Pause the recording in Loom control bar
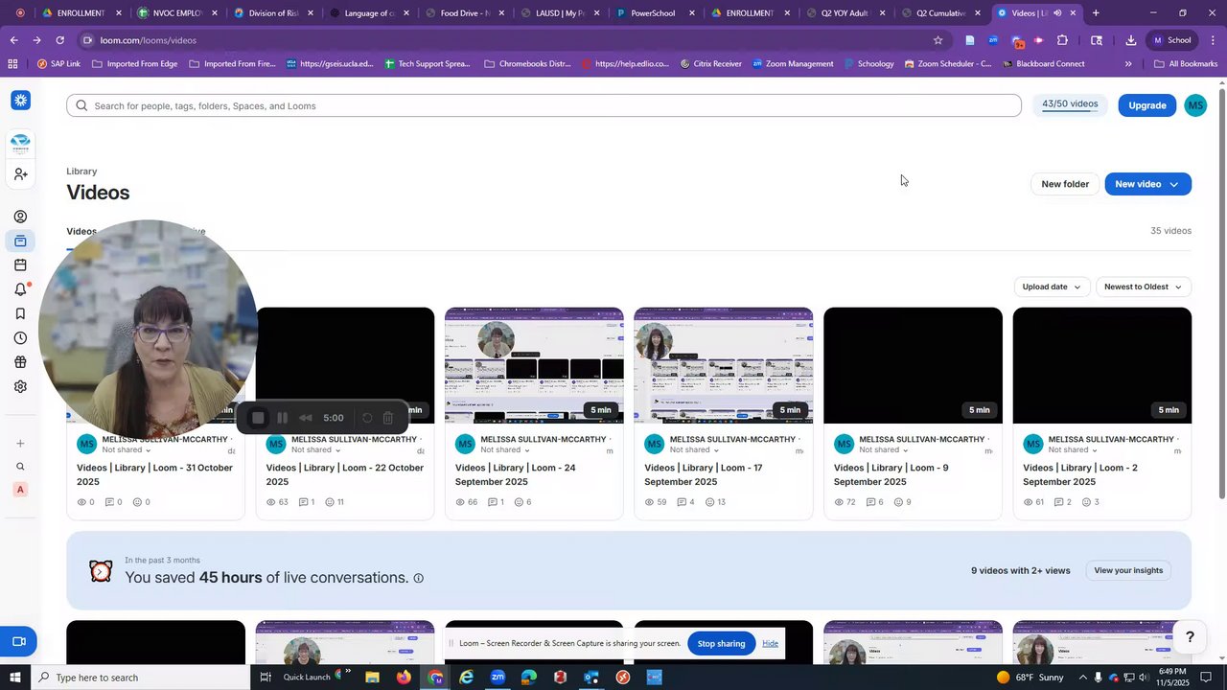The image size is (1227, 690). (282, 418)
